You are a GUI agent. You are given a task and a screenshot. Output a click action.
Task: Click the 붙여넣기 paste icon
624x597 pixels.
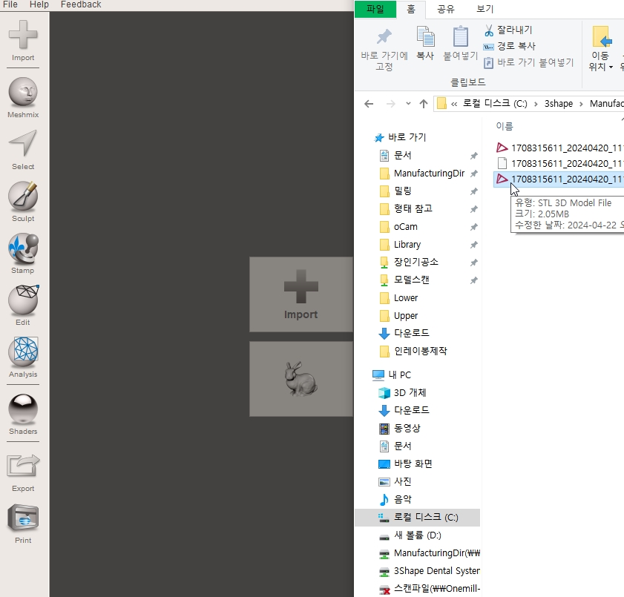pyautogui.click(x=461, y=43)
